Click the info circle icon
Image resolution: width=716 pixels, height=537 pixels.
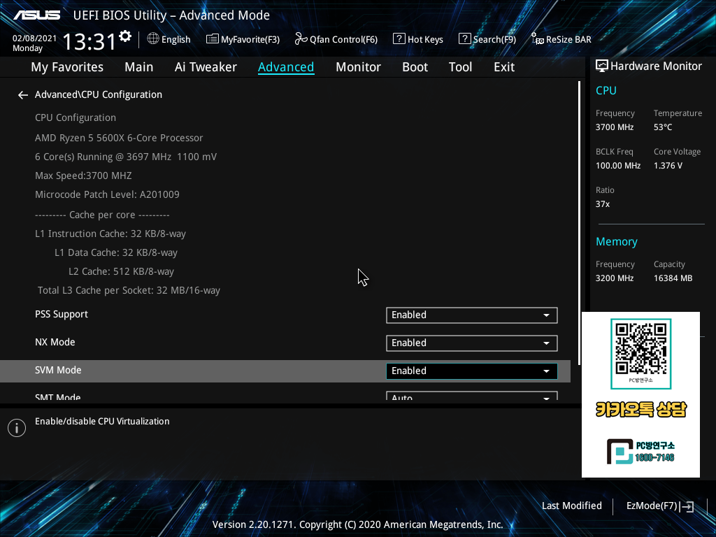pos(17,428)
